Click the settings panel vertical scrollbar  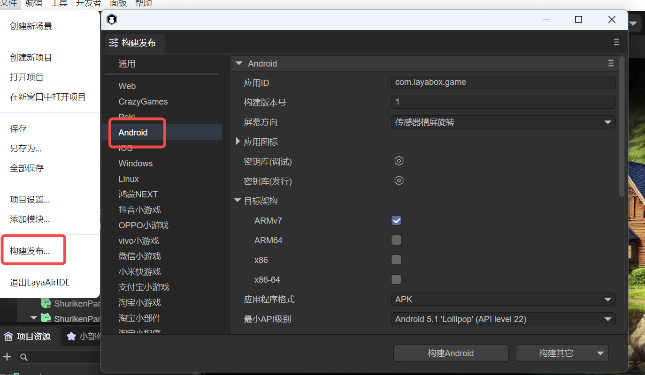click(622, 127)
